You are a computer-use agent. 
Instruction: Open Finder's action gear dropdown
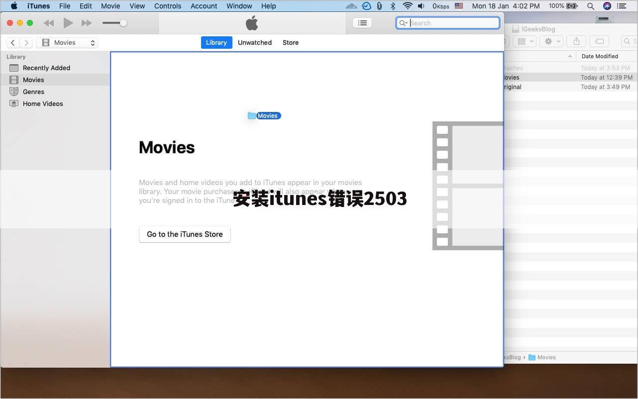(552, 41)
